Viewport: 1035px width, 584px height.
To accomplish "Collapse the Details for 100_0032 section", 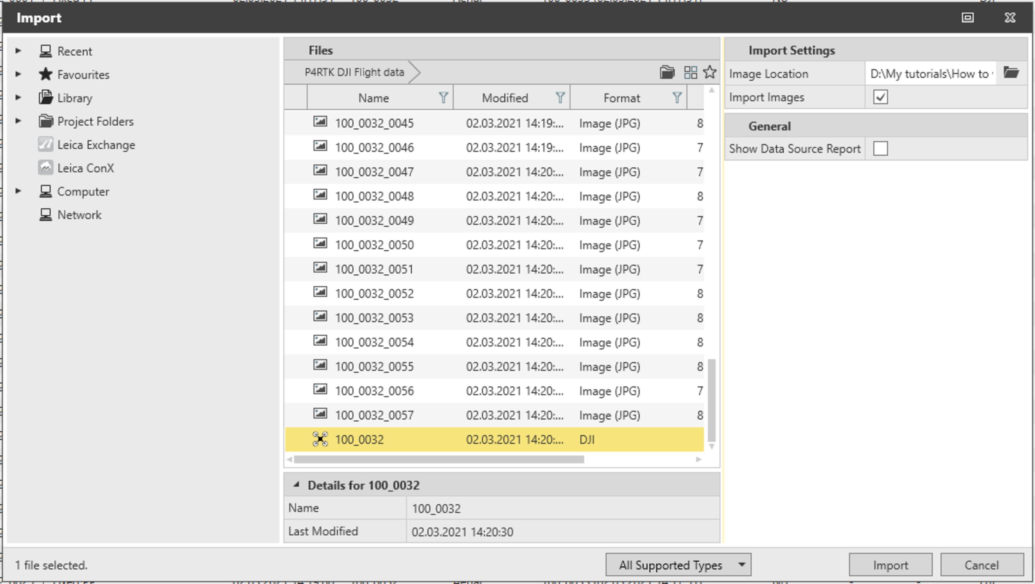I will click(297, 484).
